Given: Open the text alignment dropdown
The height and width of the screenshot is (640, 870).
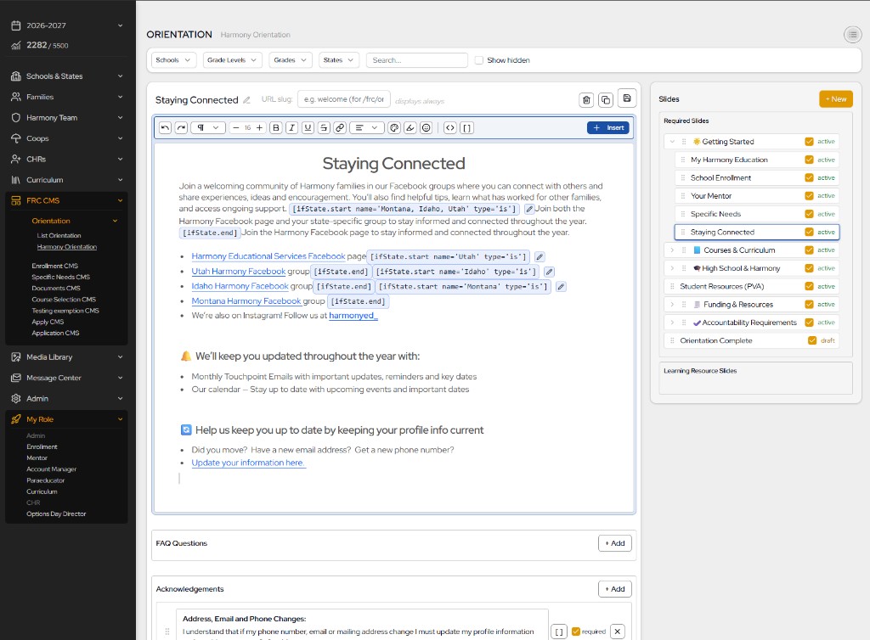Looking at the screenshot, I should (366, 128).
